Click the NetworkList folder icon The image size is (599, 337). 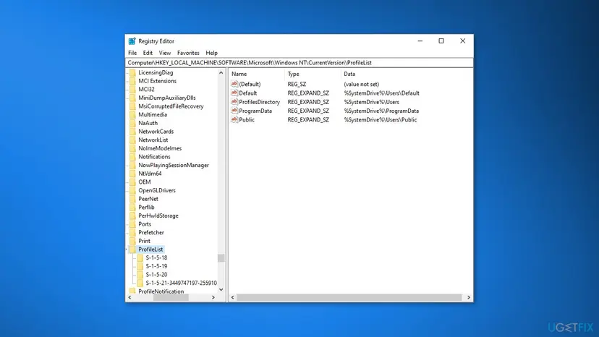pos(132,140)
